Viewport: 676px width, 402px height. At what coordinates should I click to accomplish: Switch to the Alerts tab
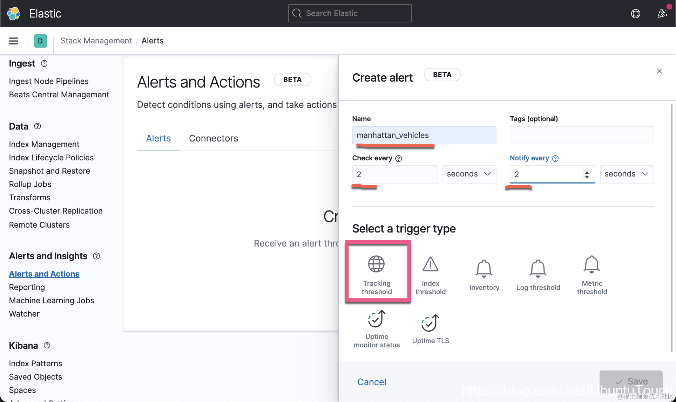point(158,138)
